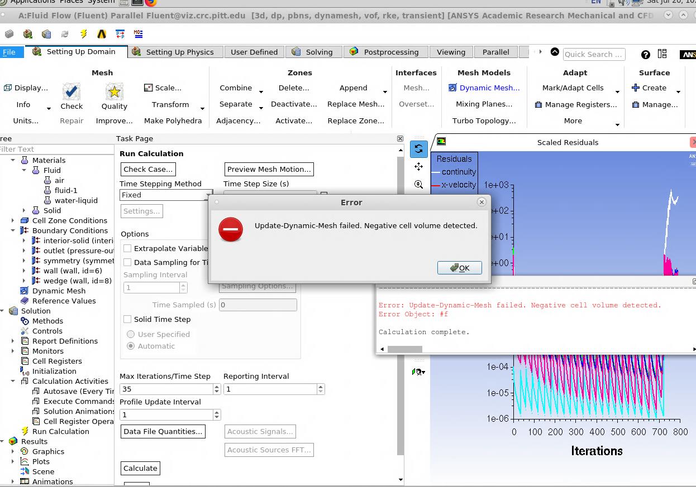Click the Display mesh icon button

coord(8,88)
